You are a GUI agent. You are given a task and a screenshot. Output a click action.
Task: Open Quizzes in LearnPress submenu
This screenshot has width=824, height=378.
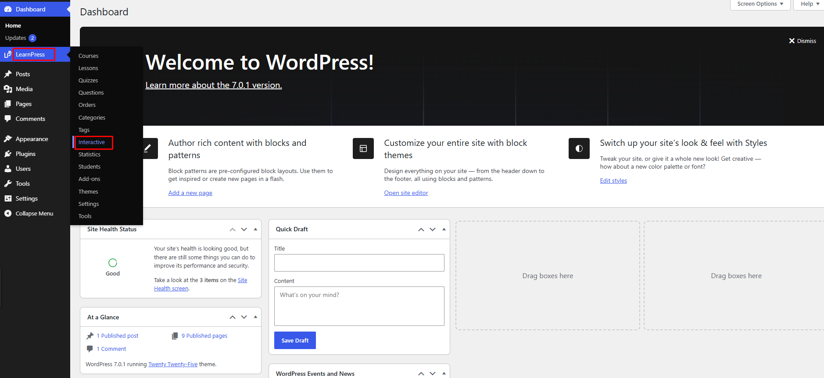click(x=88, y=81)
